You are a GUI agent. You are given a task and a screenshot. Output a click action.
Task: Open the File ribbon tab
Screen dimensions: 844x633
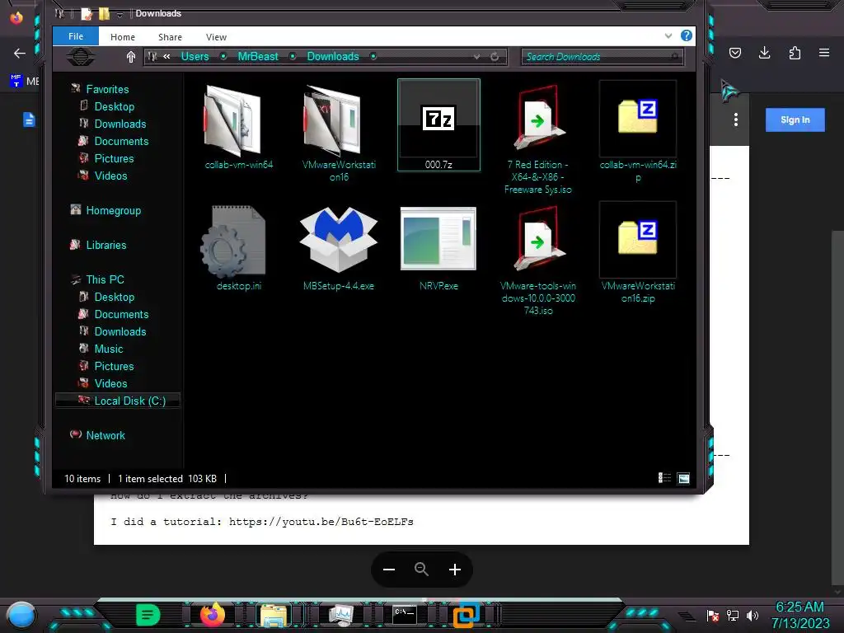point(76,36)
